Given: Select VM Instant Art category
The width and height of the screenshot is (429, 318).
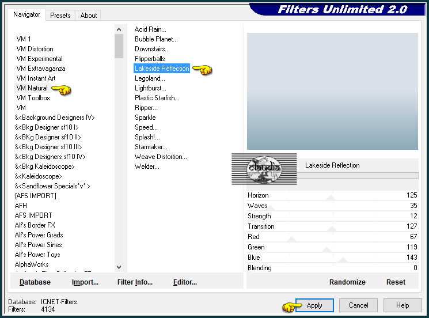Looking at the screenshot, I should point(36,78).
